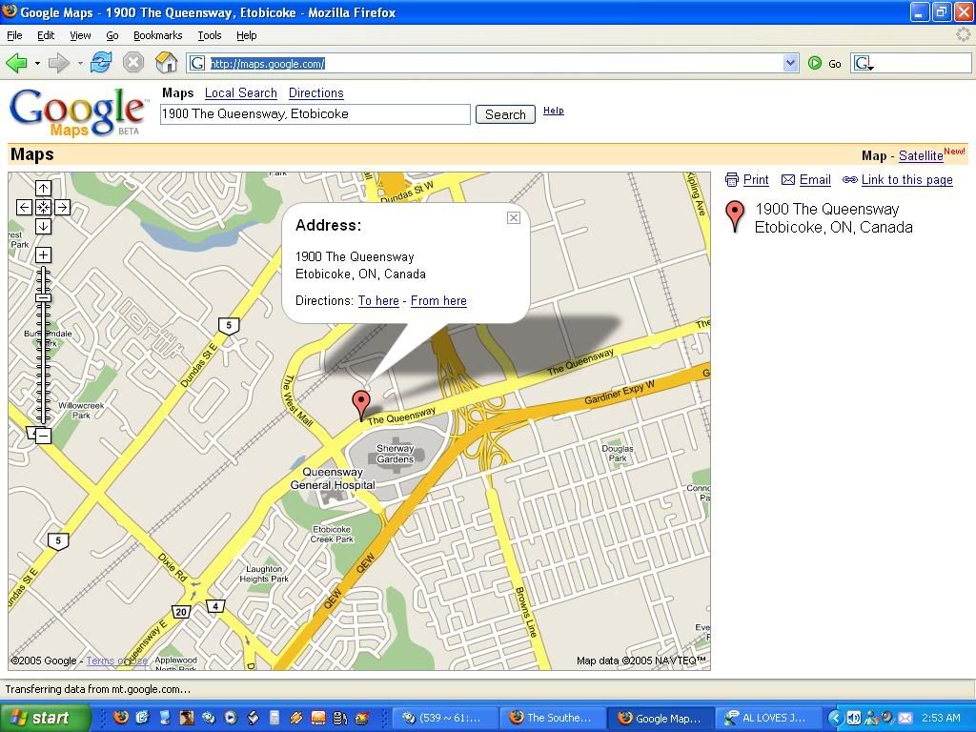Click the Email link
This screenshot has height=732, width=976.
[x=816, y=180]
